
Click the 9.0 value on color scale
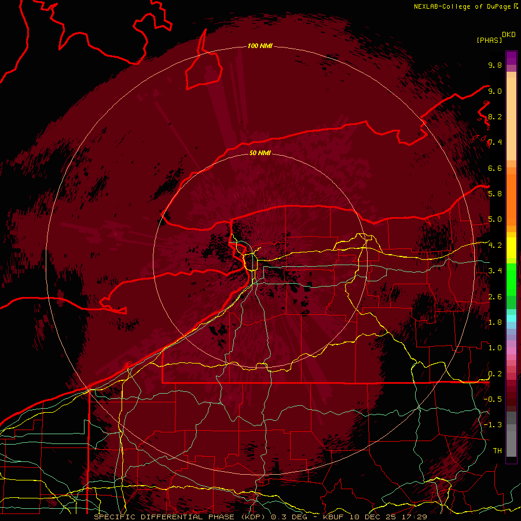tap(495, 91)
